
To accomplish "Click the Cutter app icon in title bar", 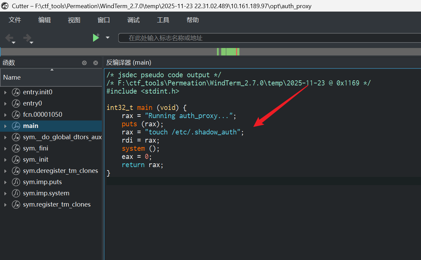I will pyautogui.click(x=5, y=6).
